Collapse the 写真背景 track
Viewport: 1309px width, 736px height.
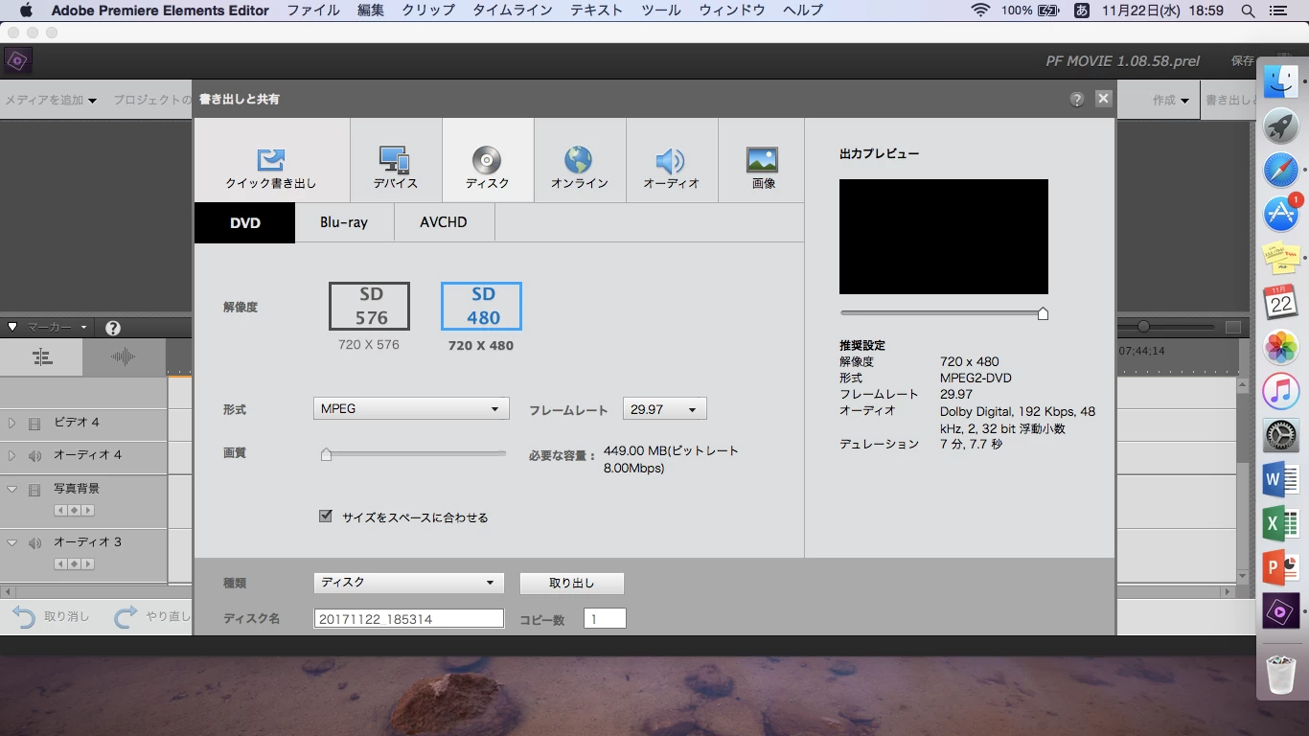click(11, 489)
